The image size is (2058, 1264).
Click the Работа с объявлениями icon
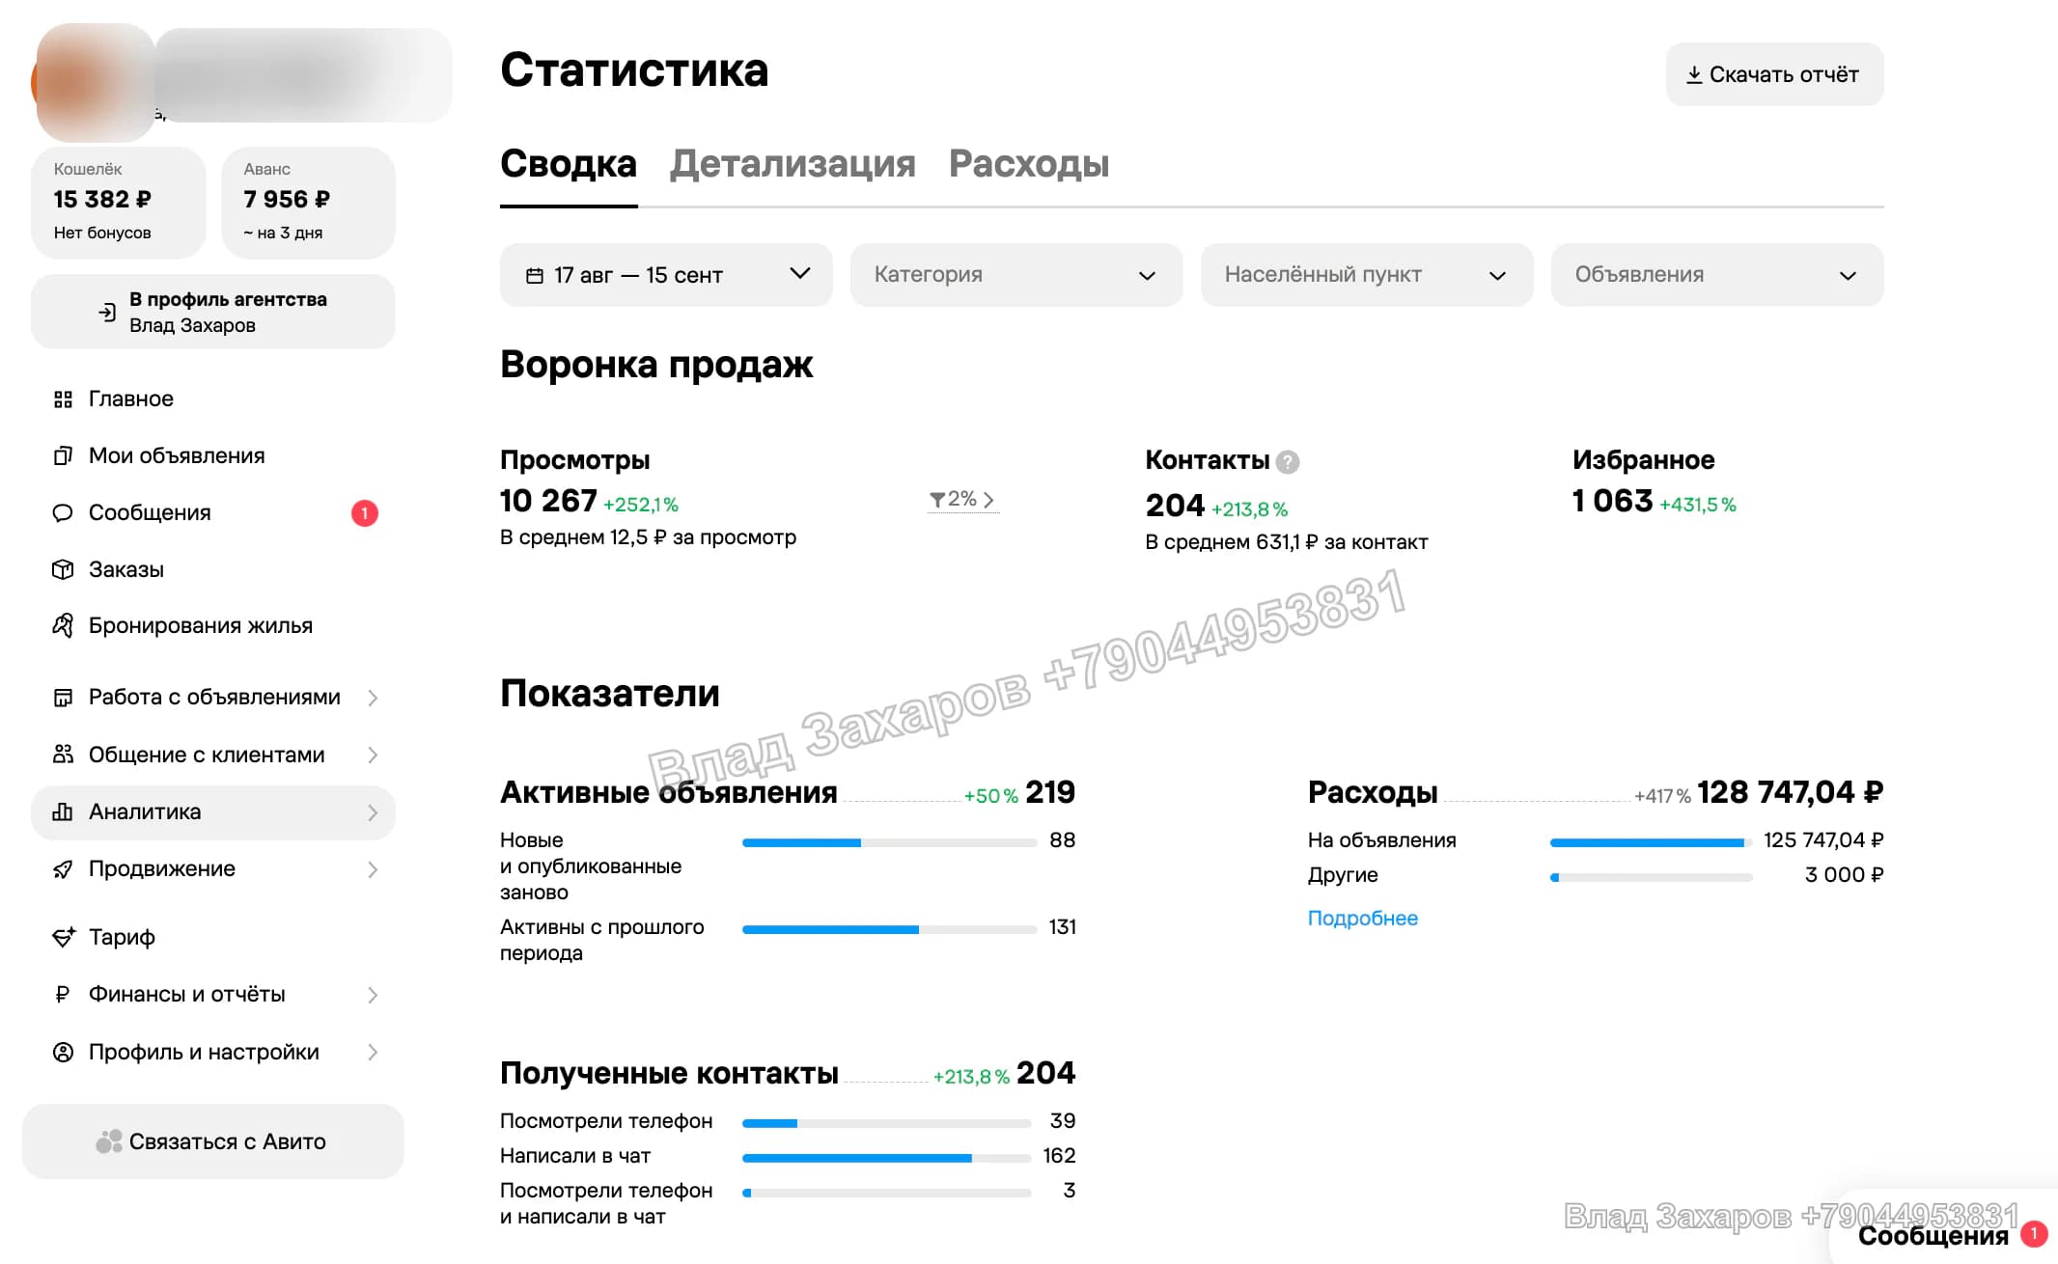[63, 698]
